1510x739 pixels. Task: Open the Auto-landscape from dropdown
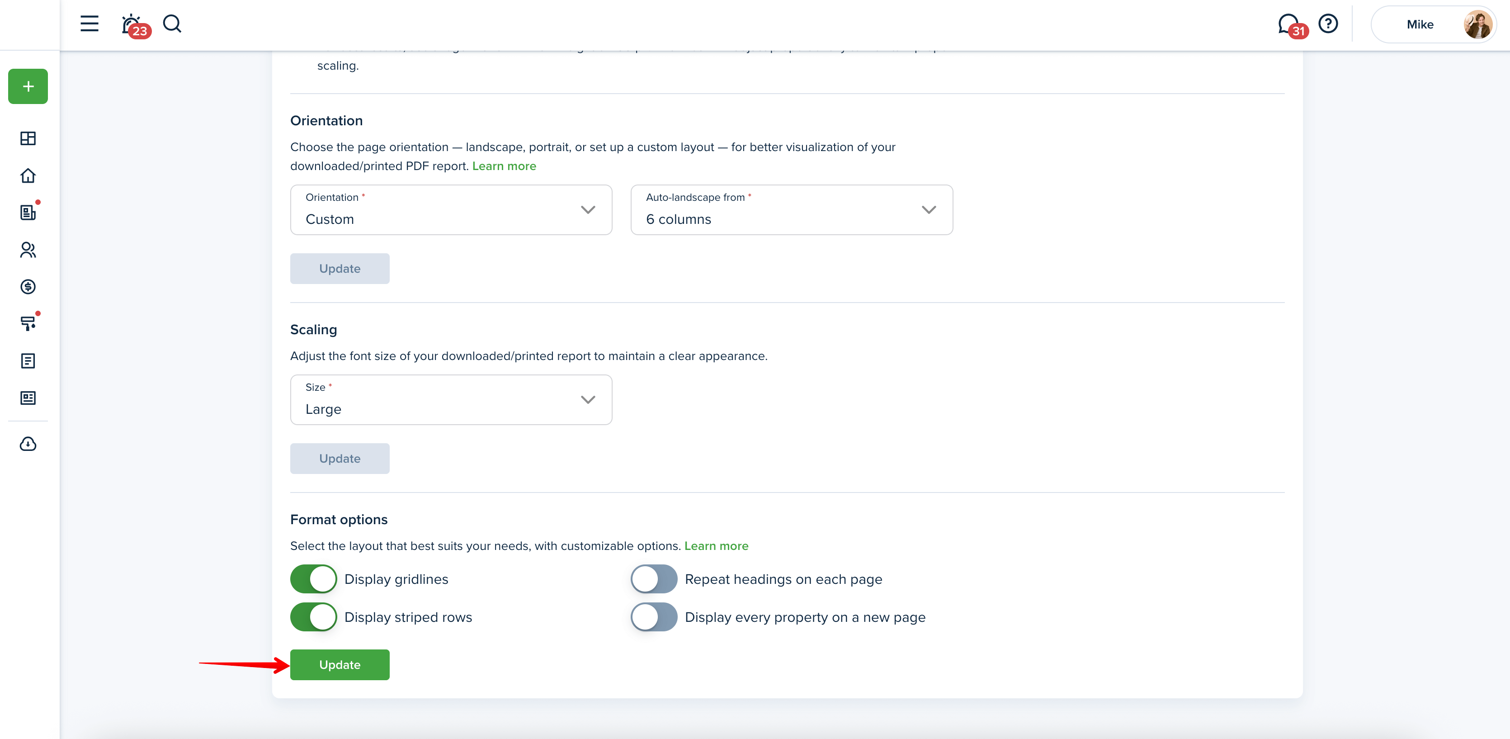pyautogui.click(x=791, y=210)
